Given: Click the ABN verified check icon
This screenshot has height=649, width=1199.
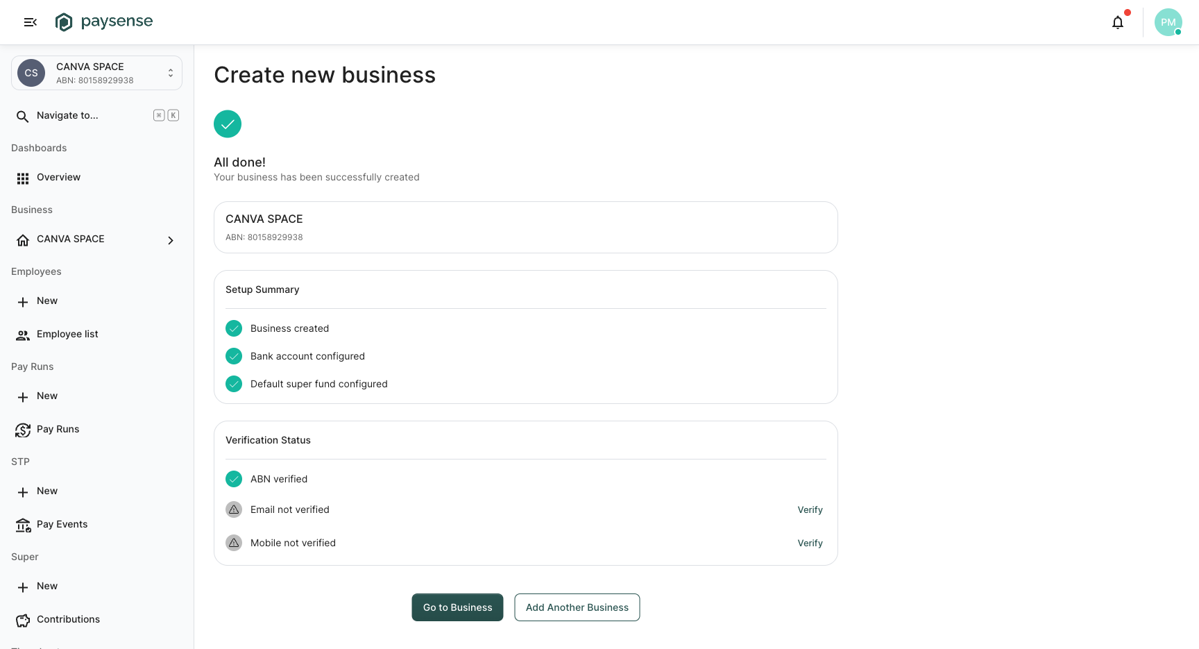Looking at the screenshot, I should [234, 479].
